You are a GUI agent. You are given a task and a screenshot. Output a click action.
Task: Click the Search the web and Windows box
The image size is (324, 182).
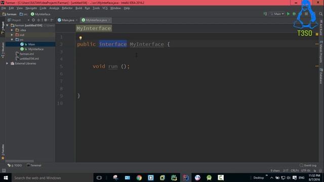tap(53, 177)
